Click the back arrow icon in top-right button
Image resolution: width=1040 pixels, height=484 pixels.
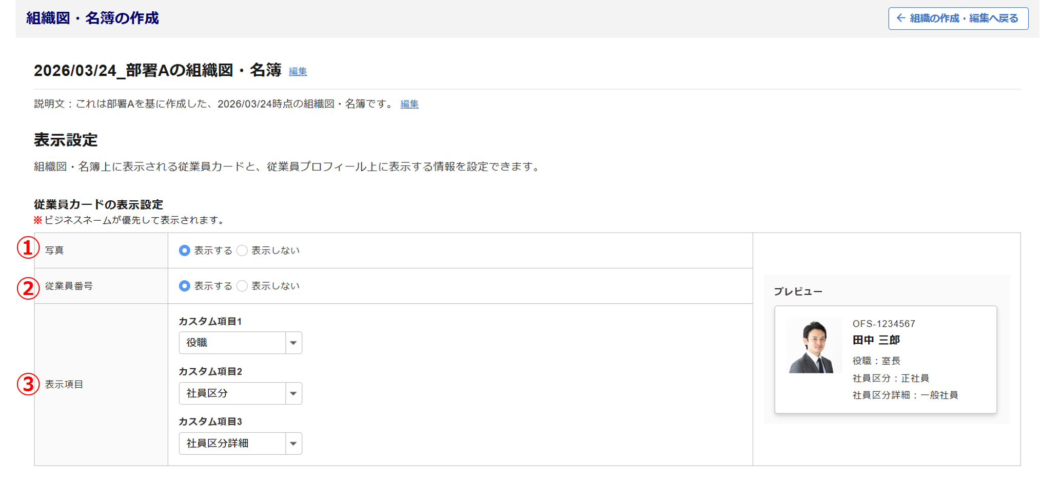(x=901, y=18)
